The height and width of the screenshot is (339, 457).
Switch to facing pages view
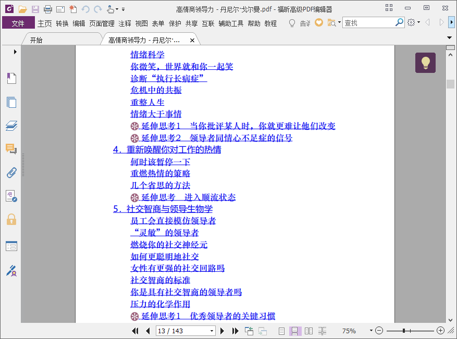coord(308,331)
